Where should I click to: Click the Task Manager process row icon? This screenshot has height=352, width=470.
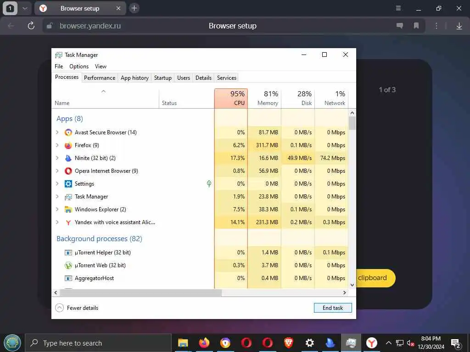coord(68,197)
